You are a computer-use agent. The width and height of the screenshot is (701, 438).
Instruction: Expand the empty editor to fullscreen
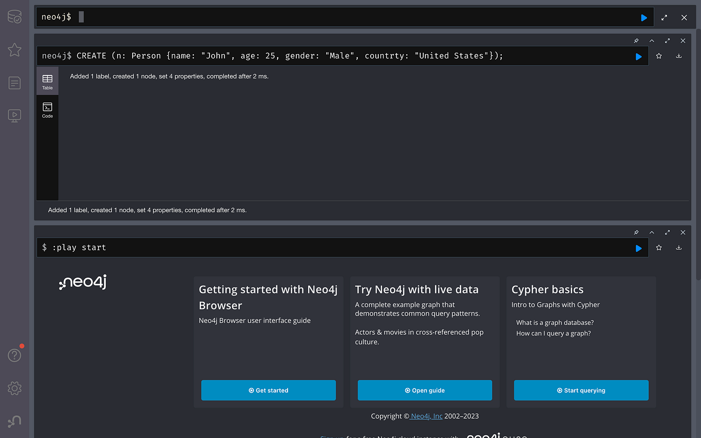click(664, 17)
